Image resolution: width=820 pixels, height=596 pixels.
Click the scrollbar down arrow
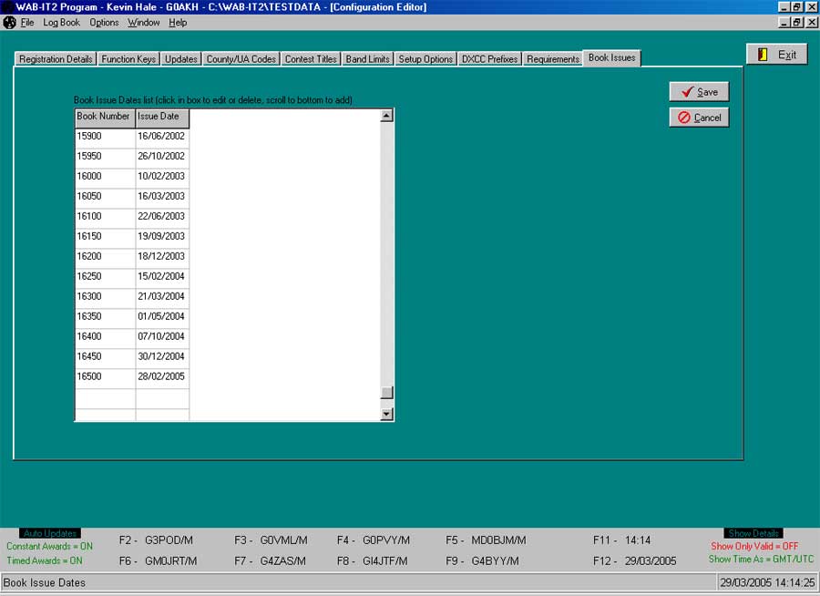pyautogui.click(x=385, y=413)
